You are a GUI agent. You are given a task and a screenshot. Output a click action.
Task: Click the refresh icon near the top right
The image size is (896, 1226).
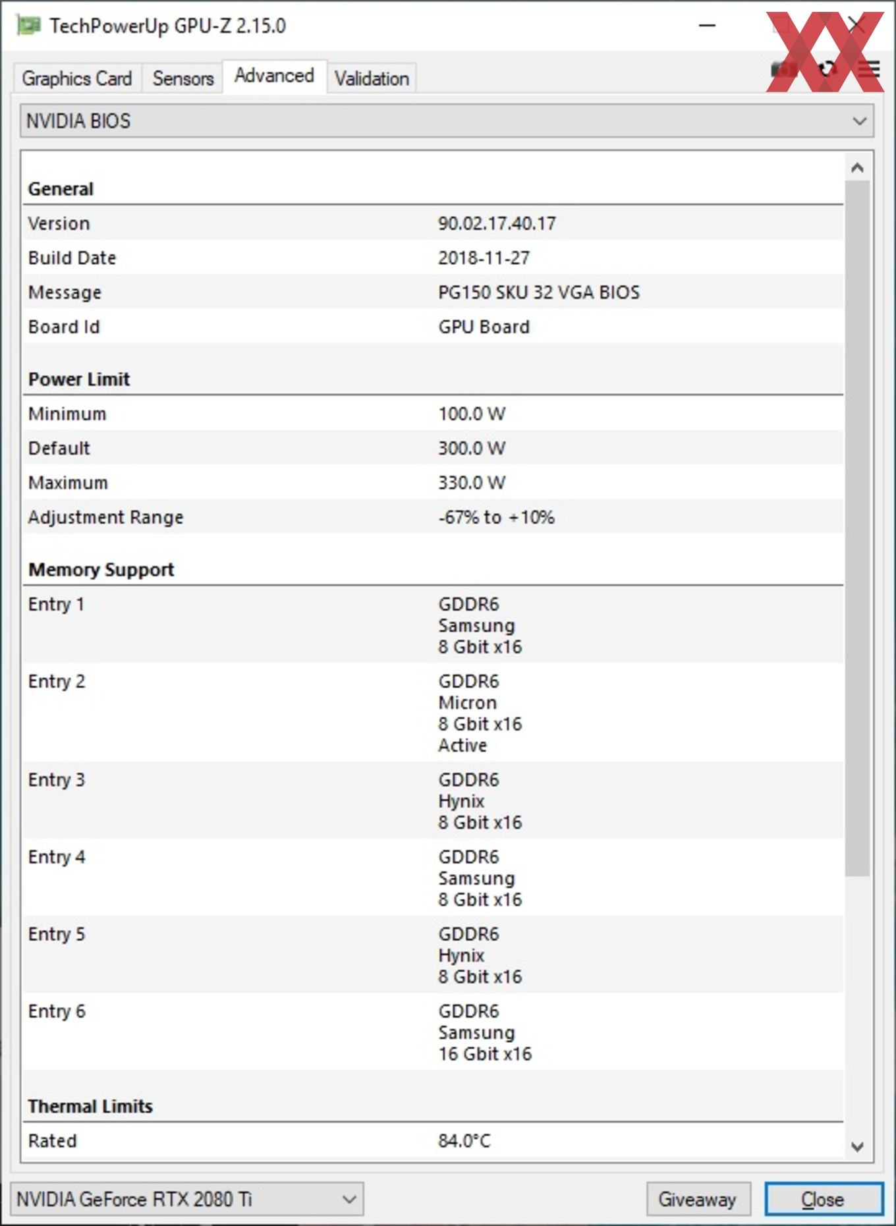pos(827,69)
